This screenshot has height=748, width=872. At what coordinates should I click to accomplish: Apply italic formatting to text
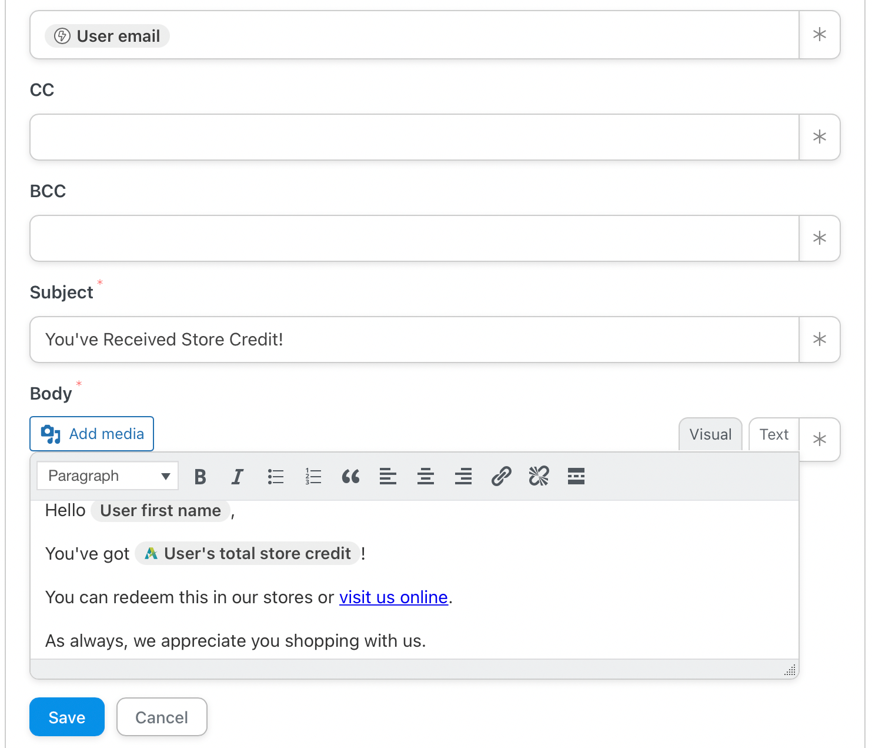(238, 476)
